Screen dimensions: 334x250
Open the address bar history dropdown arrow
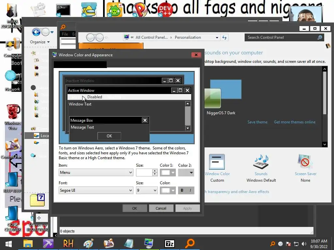tap(217, 38)
